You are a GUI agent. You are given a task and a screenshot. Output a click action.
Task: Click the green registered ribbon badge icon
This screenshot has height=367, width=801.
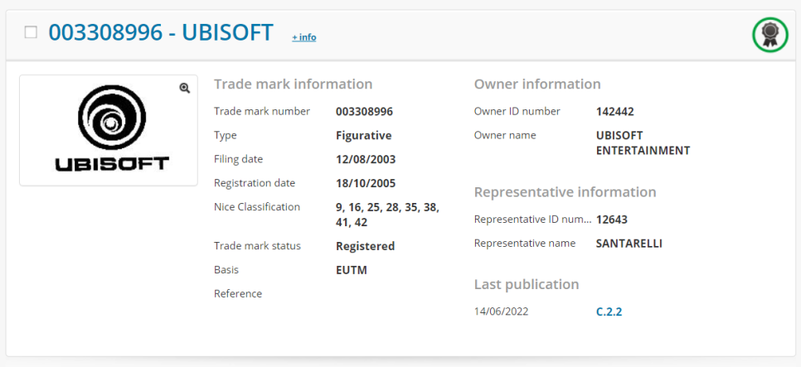[x=769, y=35]
